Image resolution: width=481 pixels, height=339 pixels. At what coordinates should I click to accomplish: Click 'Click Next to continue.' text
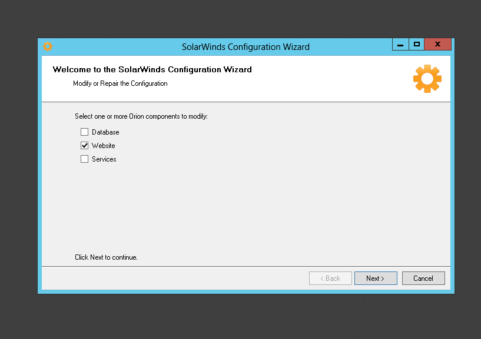106,257
